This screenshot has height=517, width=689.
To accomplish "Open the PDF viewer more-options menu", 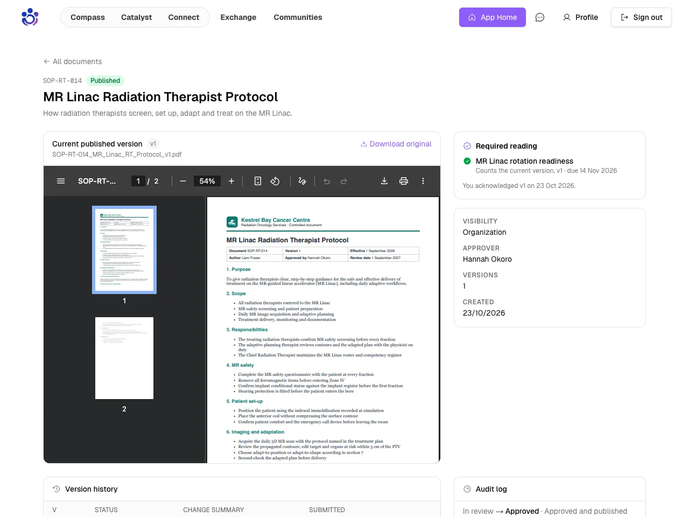I will point(423,181).
